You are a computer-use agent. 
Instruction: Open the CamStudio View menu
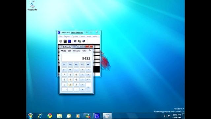(89, 36)
